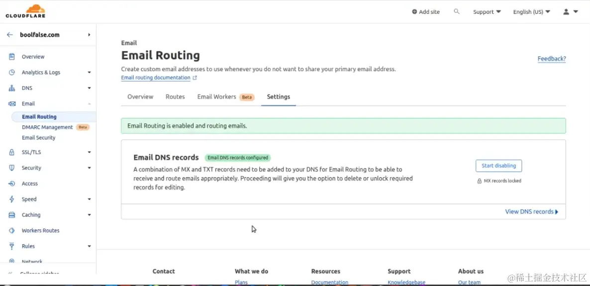Screen dimensions: 590x286
Task: Click the Security shield icon
Action: (11, 168)
